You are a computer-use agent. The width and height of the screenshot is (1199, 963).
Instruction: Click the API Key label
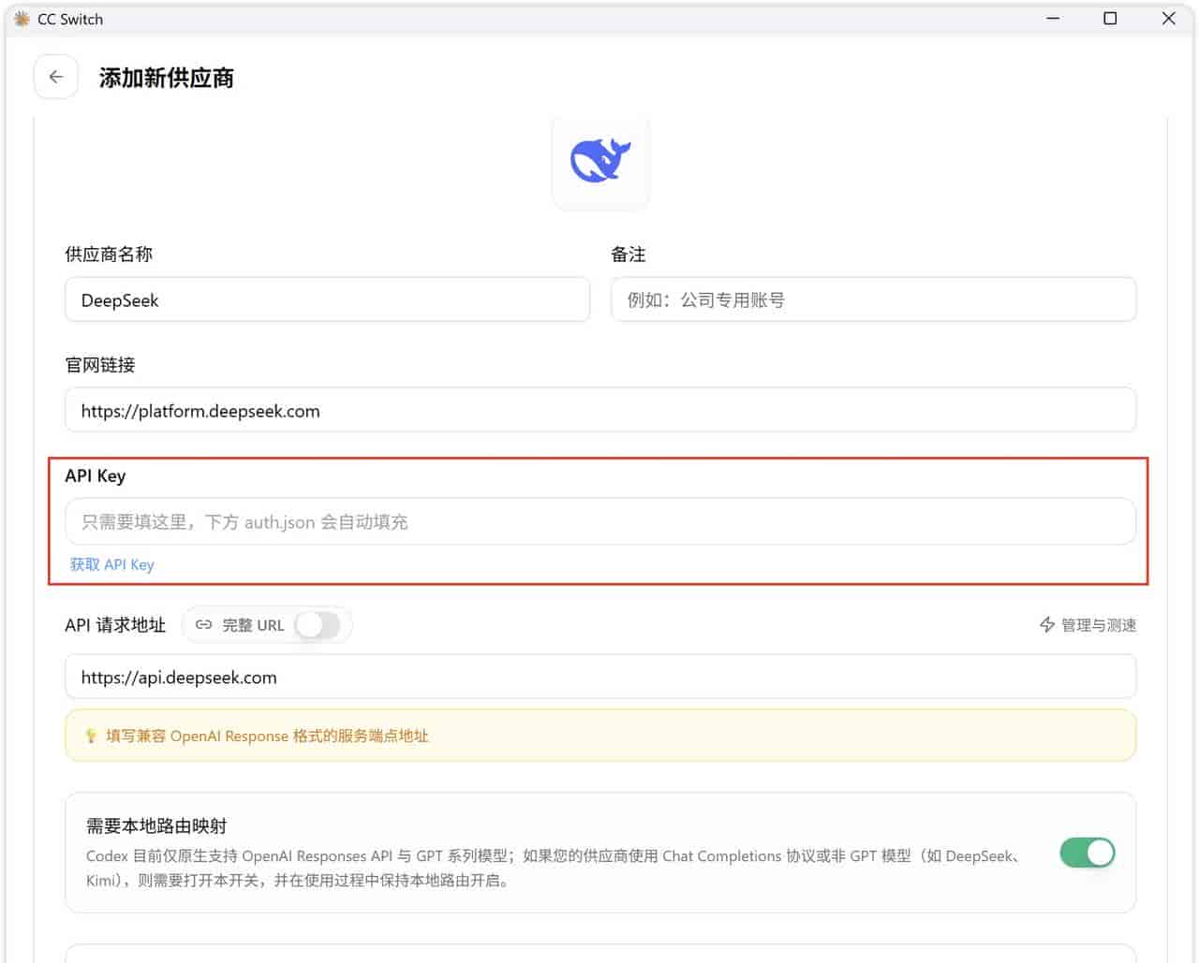(x=96, y=475)
